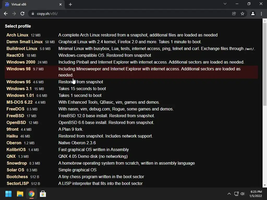
Task: Launch the KolibriOS profile
Action: [16, 150]
